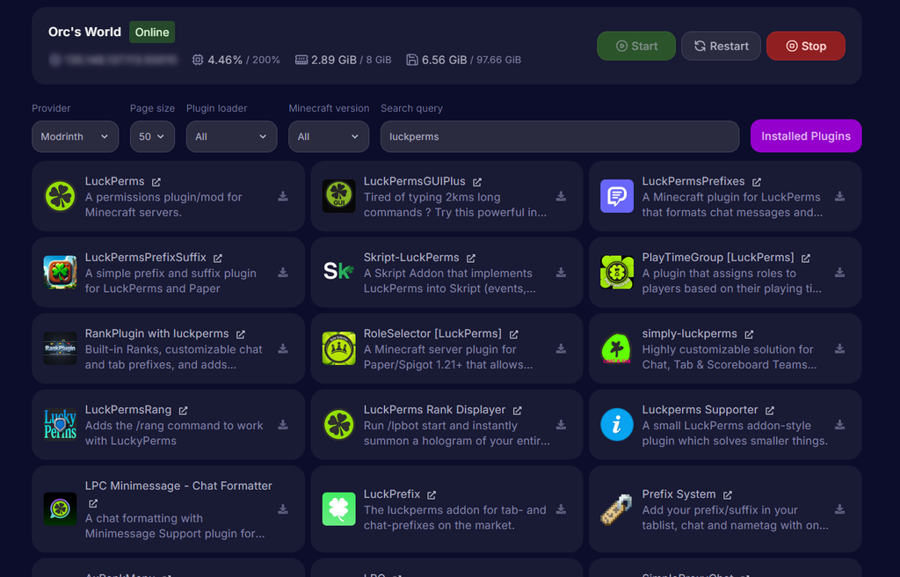Open LuckPermsPrefixes external link icon
The height and width of the screenshot is (577, 900).
[x=757, y=182]
